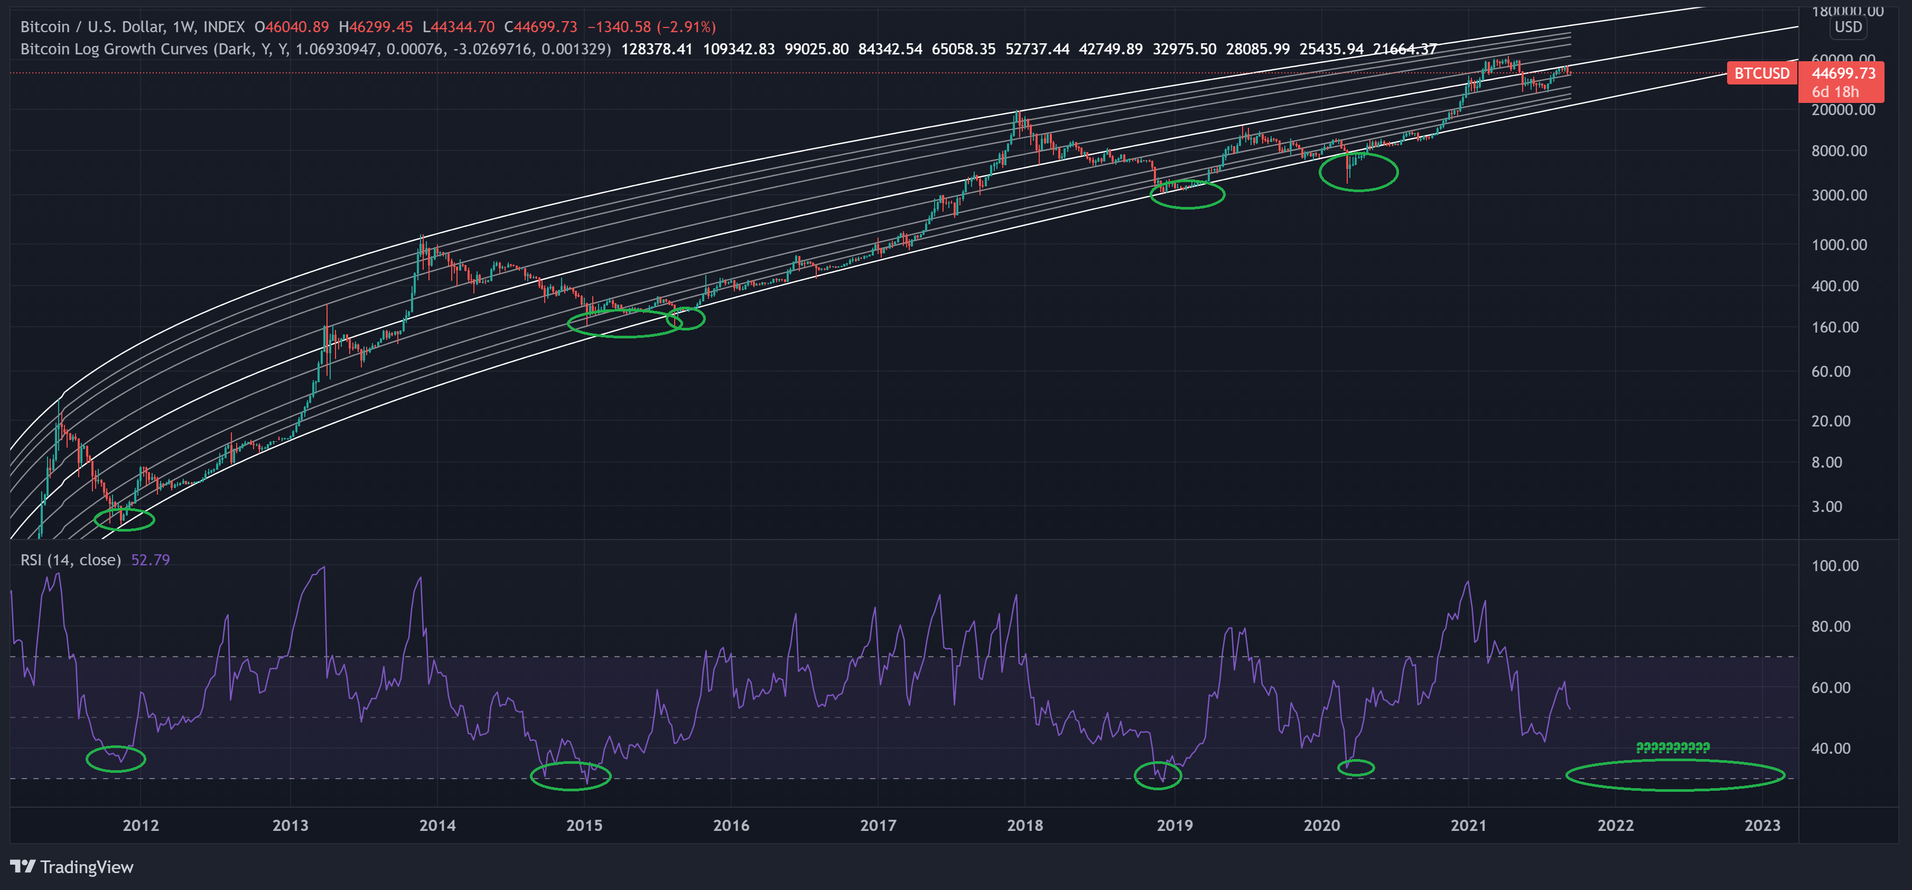Viewport: 1912px width, 890px height.
Task: Select green ellipse on RSI low near 2019
Action: tap(1158, 776)
